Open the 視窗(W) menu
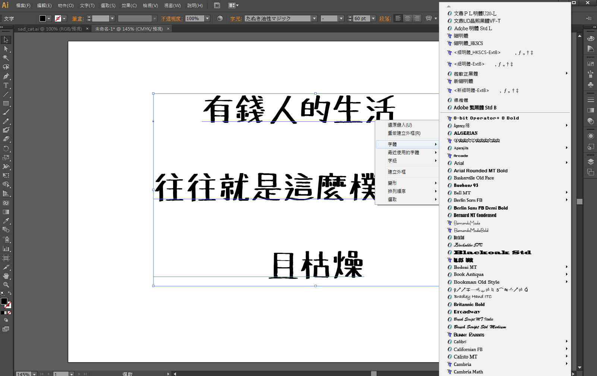The image size is (597, 376). point(172,5)
